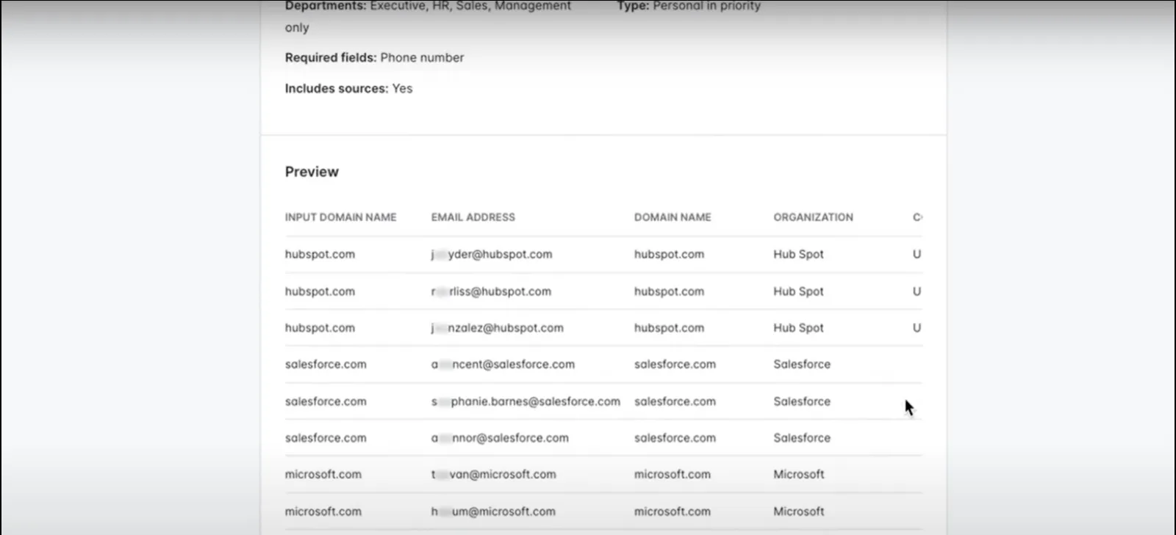The width and height of the screenshot is (1176, 535).
Task: Click the Includes sources: Yes line
Action: click(348, 88)
